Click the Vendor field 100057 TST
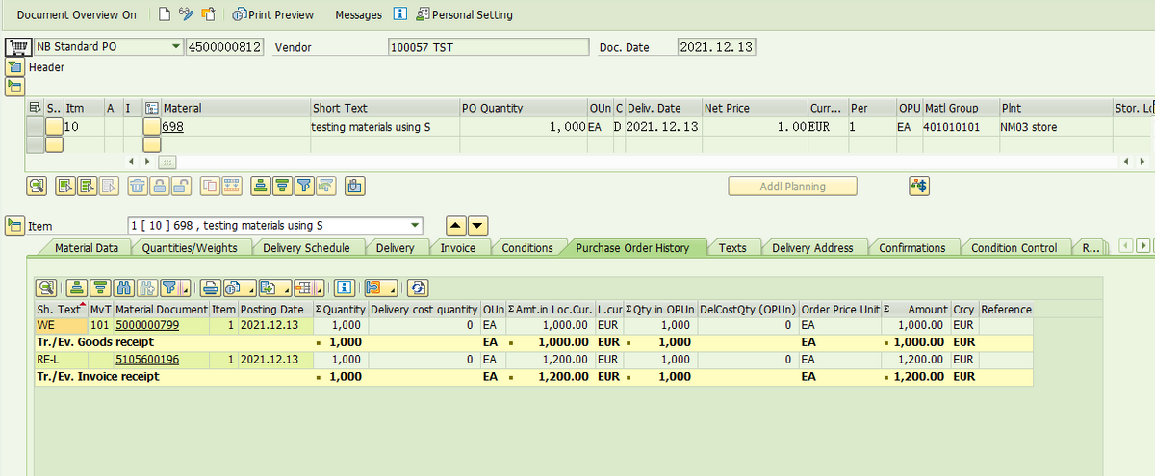 point(488,47)
